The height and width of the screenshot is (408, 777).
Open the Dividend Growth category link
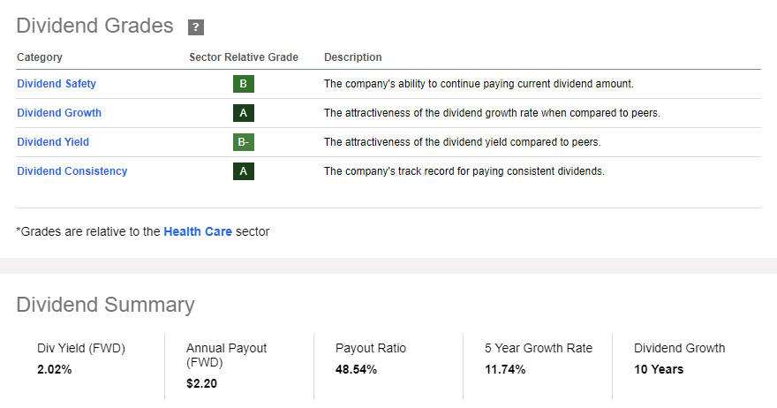click(x=59, y=113)
